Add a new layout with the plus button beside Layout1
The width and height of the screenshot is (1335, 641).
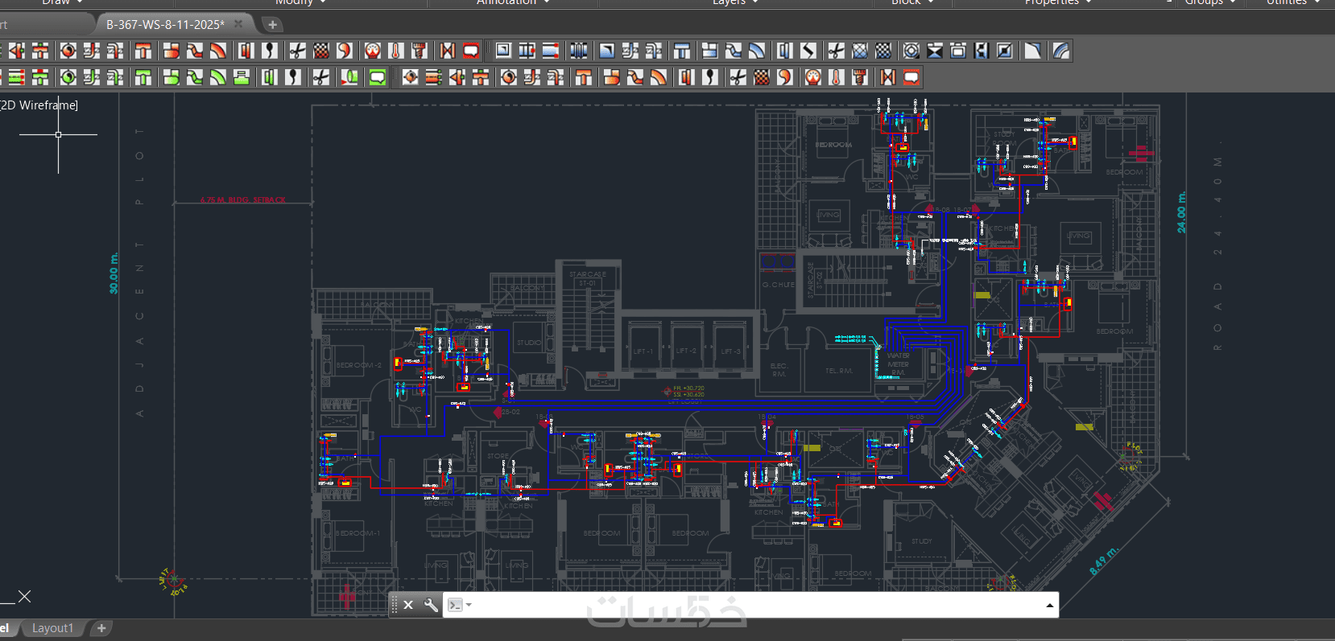point(101,628)
